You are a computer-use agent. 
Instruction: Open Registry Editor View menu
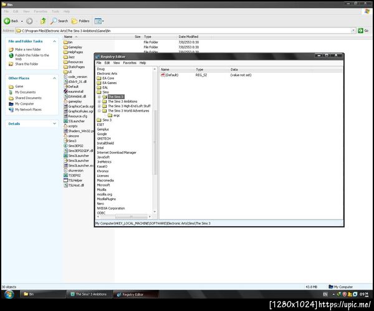point(117,63)
